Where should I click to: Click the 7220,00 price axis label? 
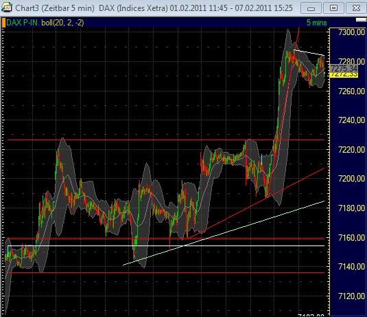(351, 149)
